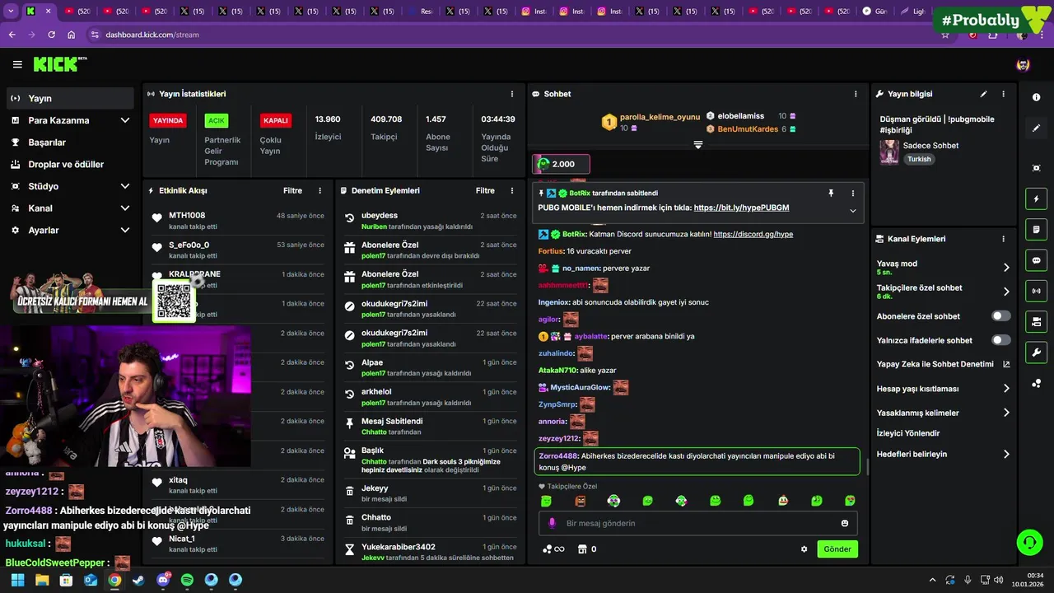
Task: Open the Etkinlik Akışı Filtre option
Action: tap(292, 190)
